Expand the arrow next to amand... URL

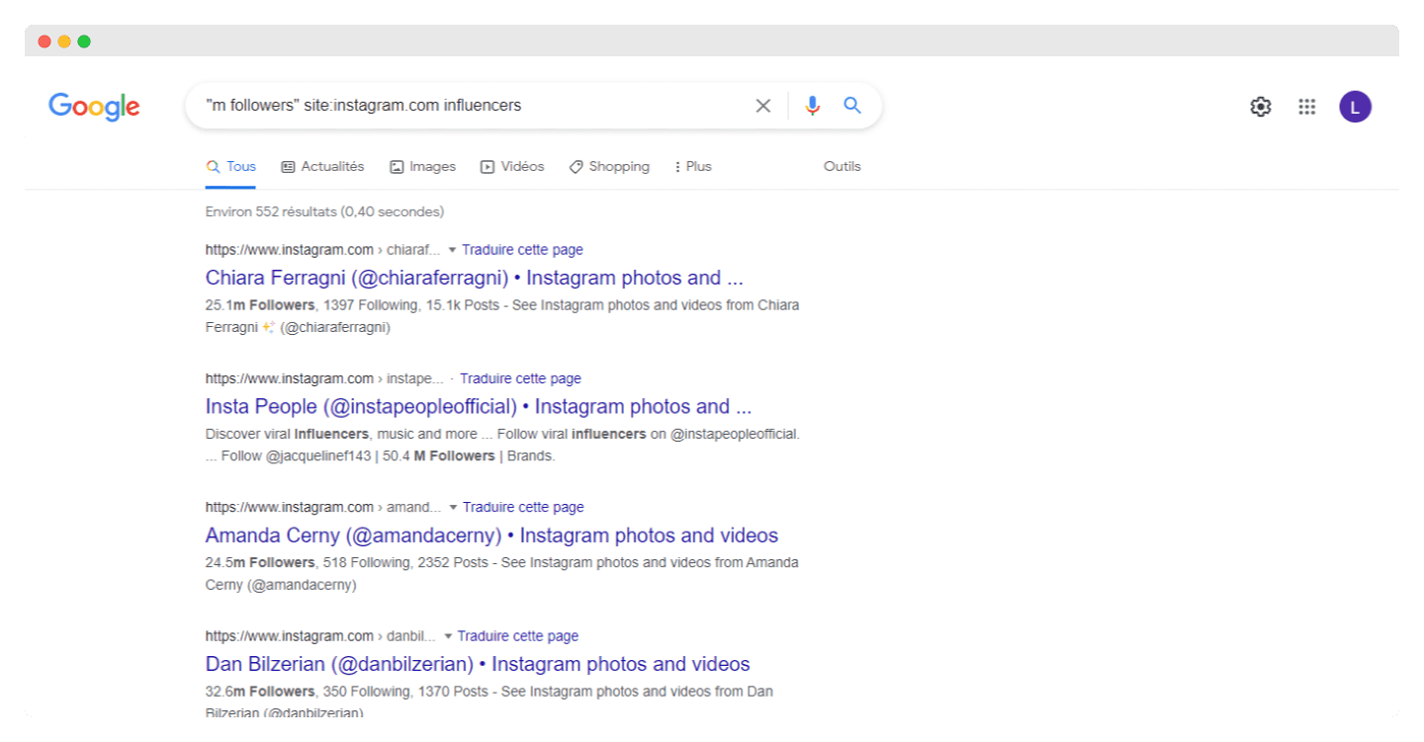pyautogui.click(x=453, y=507)
